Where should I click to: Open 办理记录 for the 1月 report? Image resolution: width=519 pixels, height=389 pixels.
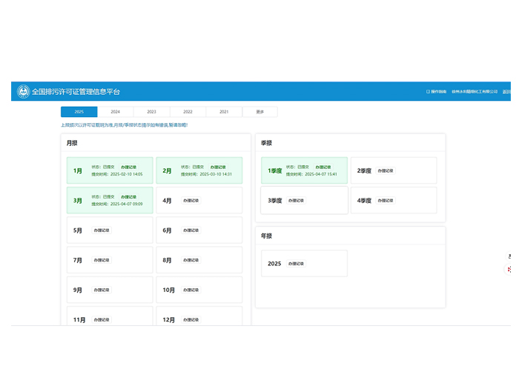(128, 167)
